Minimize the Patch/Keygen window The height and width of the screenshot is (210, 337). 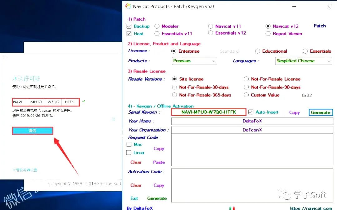(294, 7)
